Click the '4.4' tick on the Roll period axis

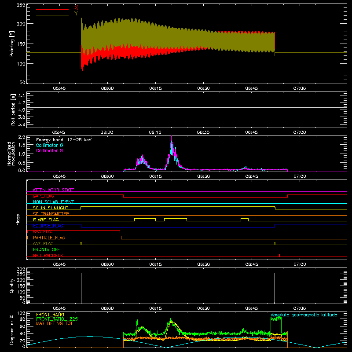tap(22, 95)
